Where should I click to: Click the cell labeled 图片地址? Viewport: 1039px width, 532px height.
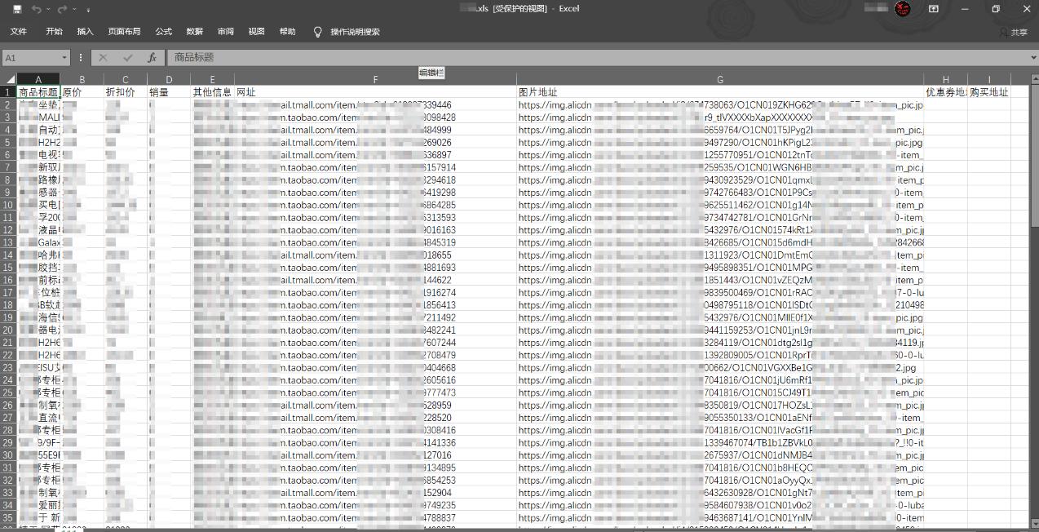[720, 92]
